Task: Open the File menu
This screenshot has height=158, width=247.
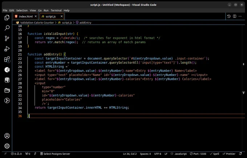Action: pos(5,11)
